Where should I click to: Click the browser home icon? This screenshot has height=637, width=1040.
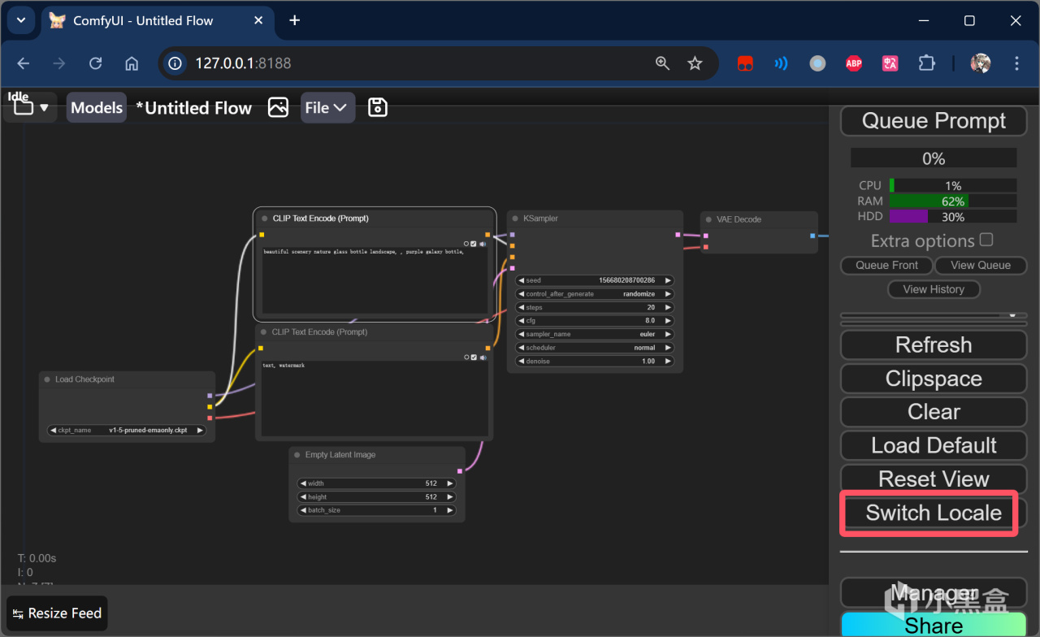coord(132,63)
